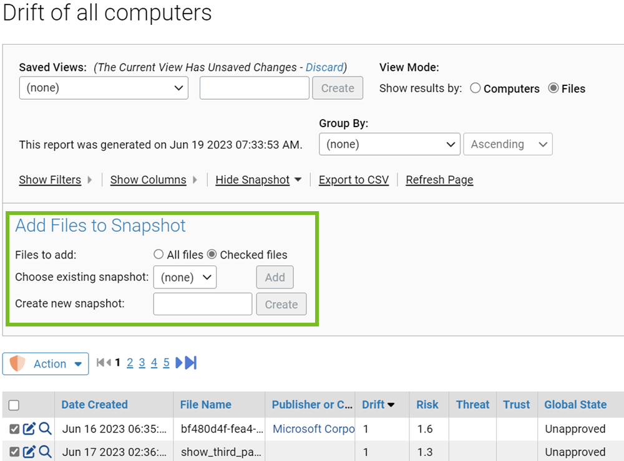Click the new snapshot name field

(x=202, y=304)
